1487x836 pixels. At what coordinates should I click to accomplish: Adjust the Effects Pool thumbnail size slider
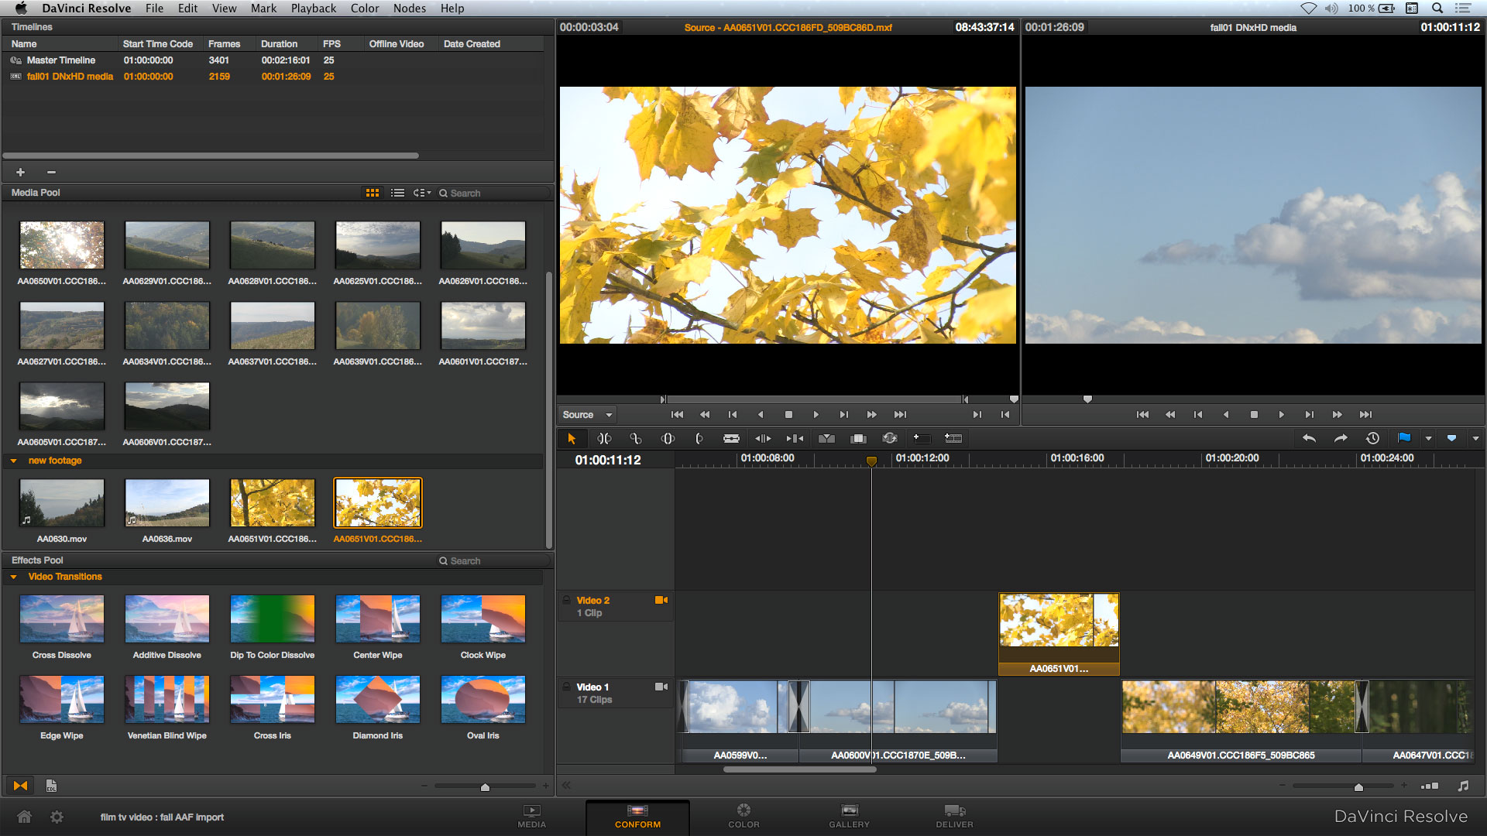click(485, 786)
